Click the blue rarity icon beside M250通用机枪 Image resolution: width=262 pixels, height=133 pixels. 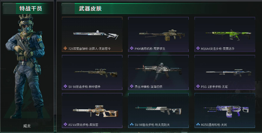click(198, 124)
